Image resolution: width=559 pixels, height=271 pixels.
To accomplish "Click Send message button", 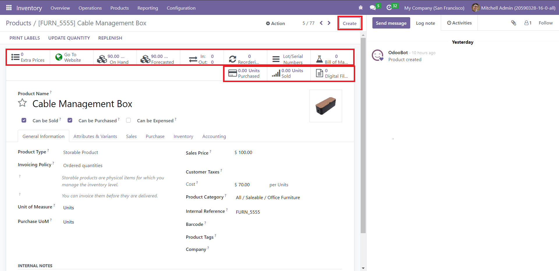I will coord(391,23).
